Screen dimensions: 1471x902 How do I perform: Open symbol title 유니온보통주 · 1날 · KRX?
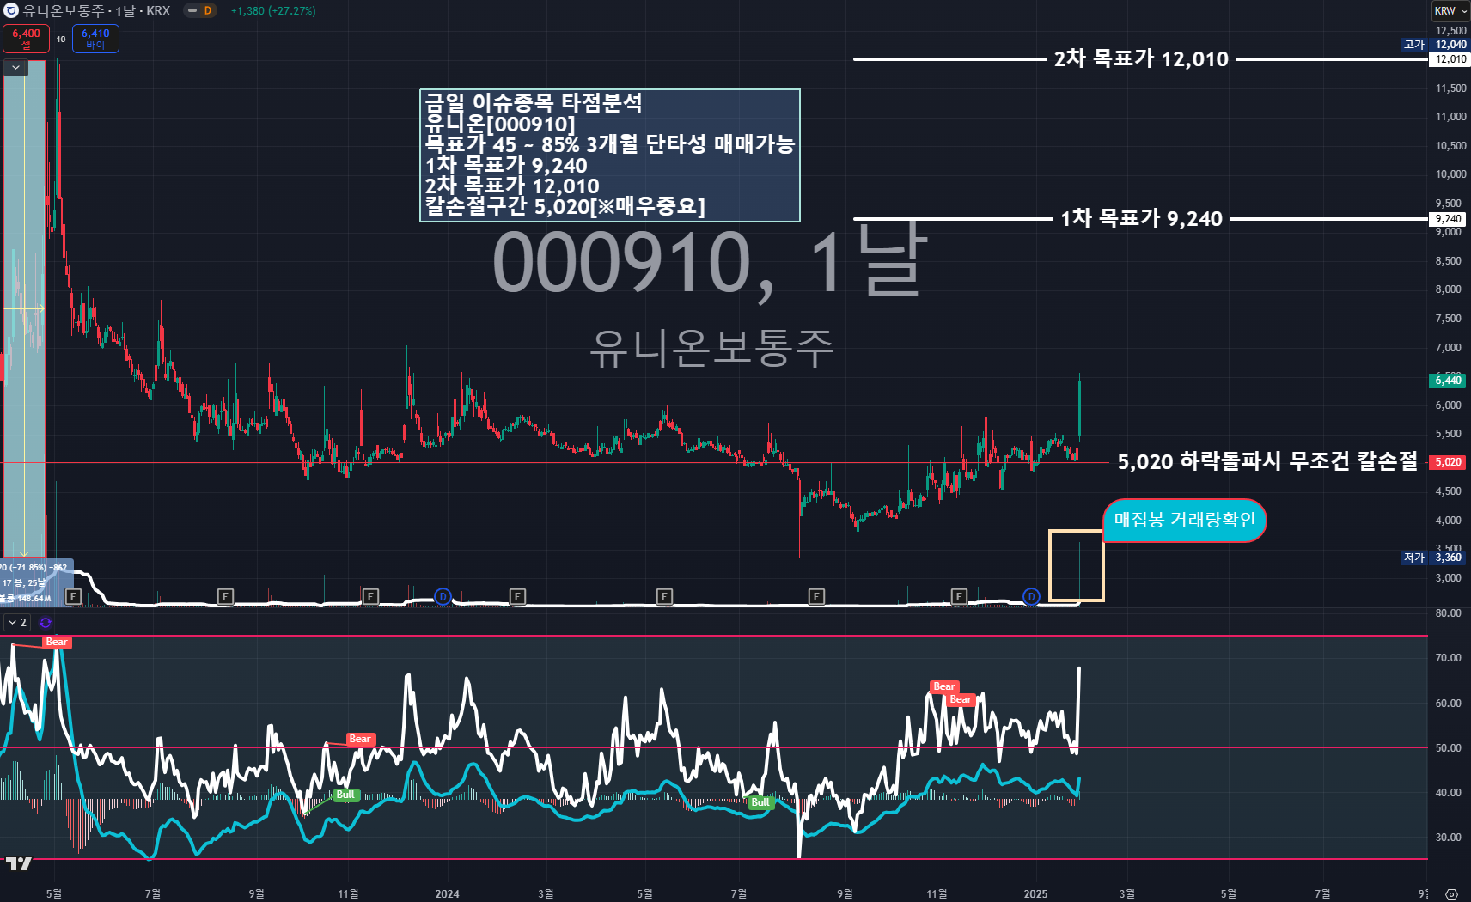click(97, 11)
